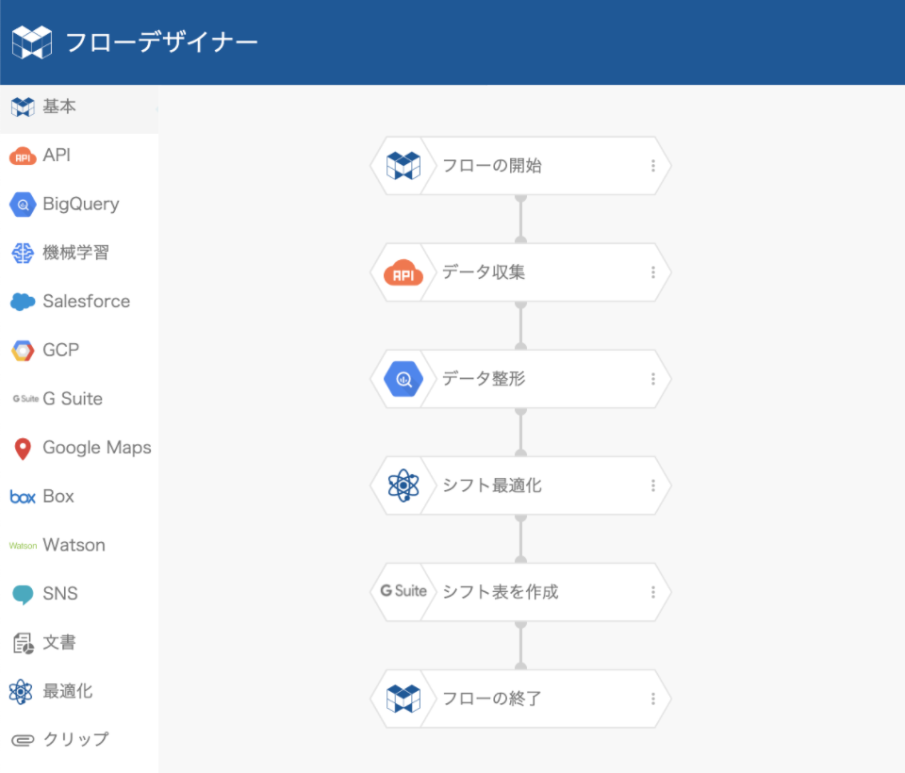Click the フローデザイナー cube logo in header
This screenshot has height=773, width=905.
32,42
